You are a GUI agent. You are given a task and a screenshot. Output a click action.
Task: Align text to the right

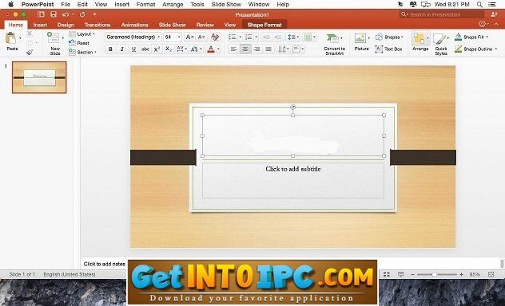point(256,49)
